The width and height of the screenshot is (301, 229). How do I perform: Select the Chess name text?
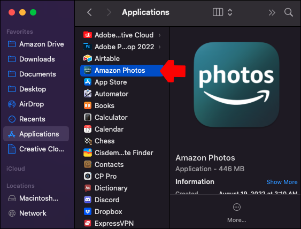coord(105,141)
